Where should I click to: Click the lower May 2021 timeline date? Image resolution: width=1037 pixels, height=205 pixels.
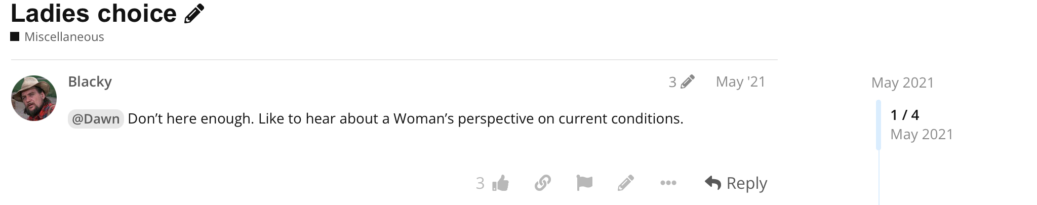(922, 134)
